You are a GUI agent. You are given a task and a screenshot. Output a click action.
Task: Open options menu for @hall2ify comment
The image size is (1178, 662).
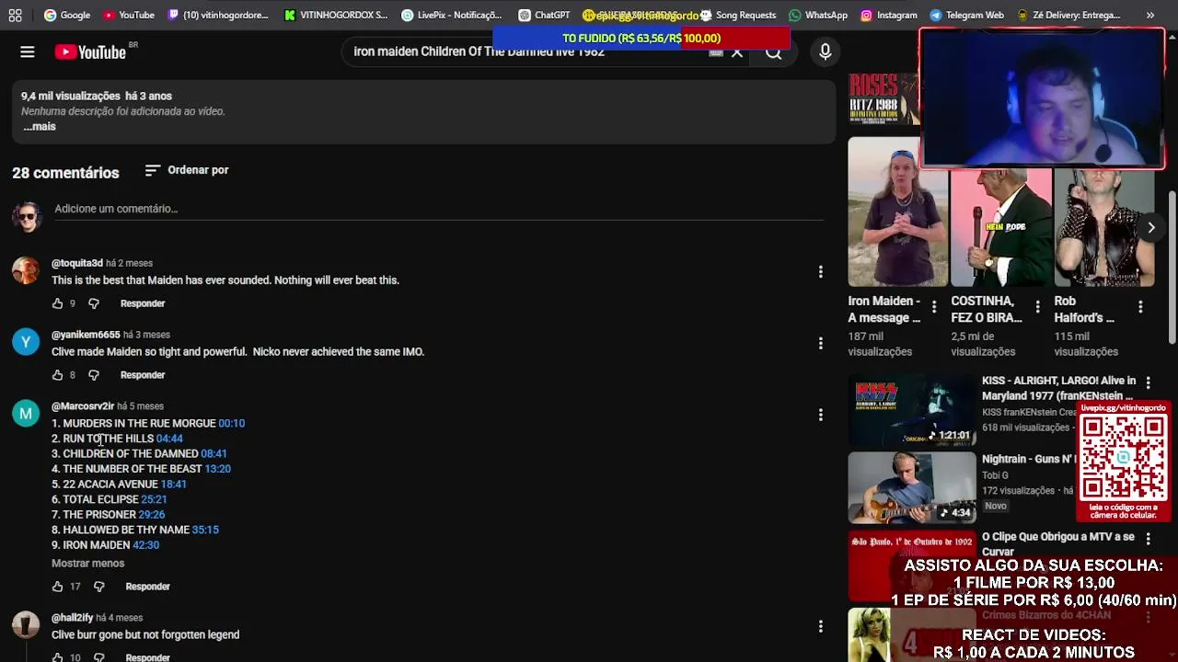(x=820, y=626)
